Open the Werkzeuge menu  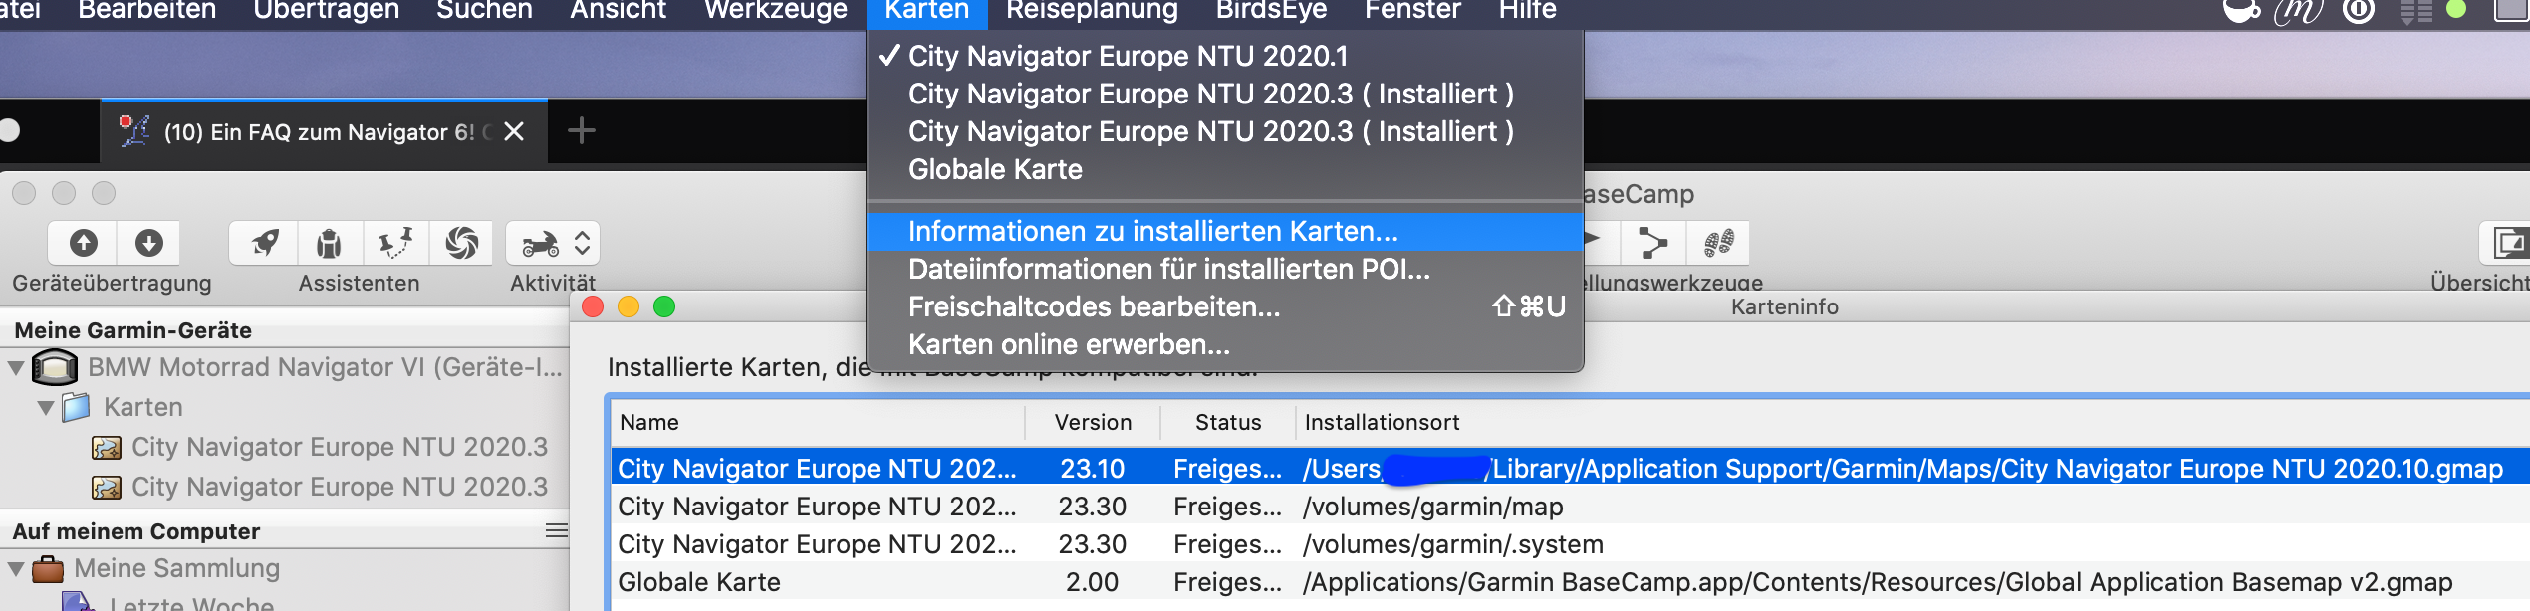[x=776, y=11]
